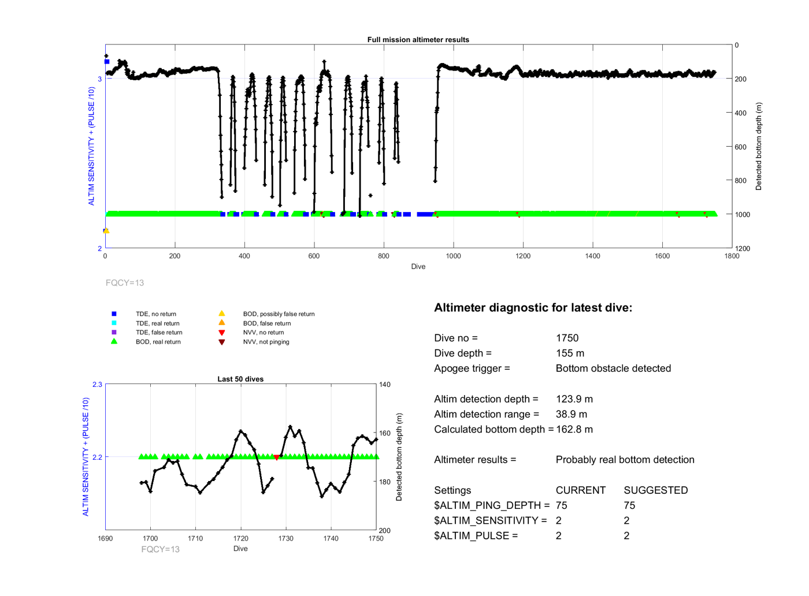Select calculated bottom depth '162.8 m'
809x596 pixels.
(574, 429)
